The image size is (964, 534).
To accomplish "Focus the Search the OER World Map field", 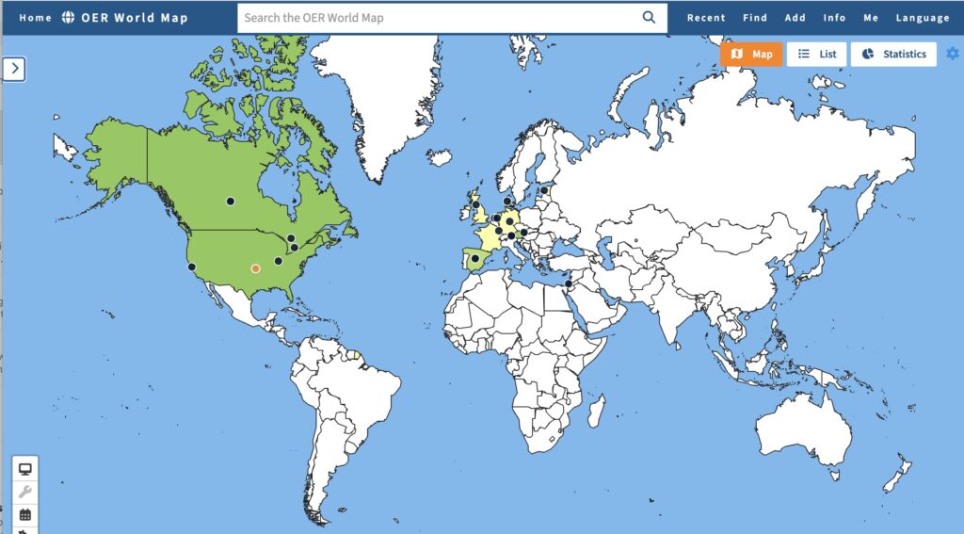I will coord(438,17).
